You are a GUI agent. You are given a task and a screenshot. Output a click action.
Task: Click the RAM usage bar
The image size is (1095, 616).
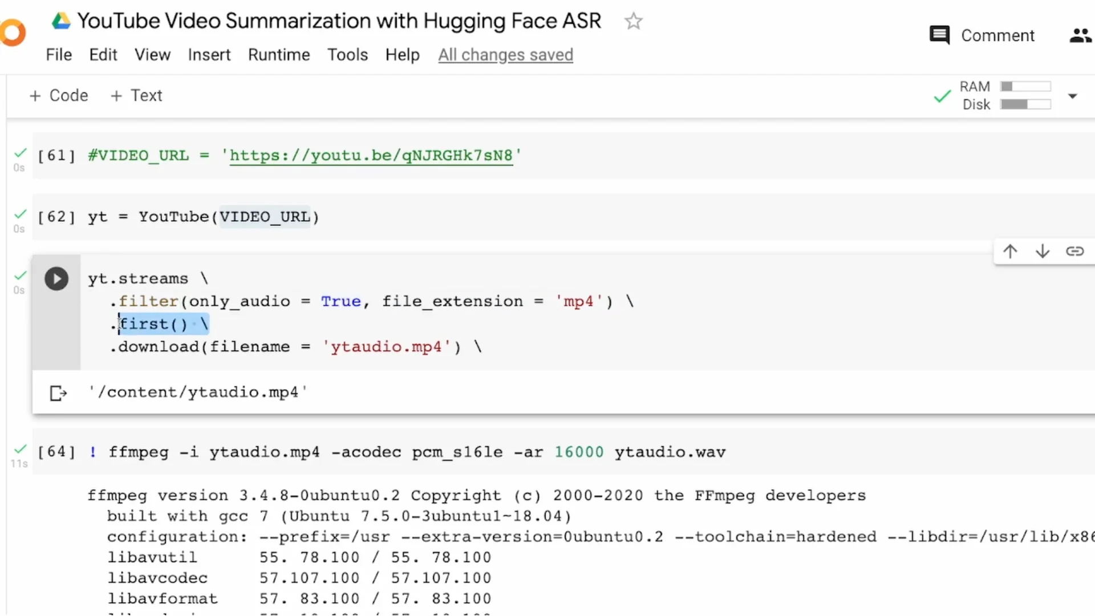point(1027,86)
